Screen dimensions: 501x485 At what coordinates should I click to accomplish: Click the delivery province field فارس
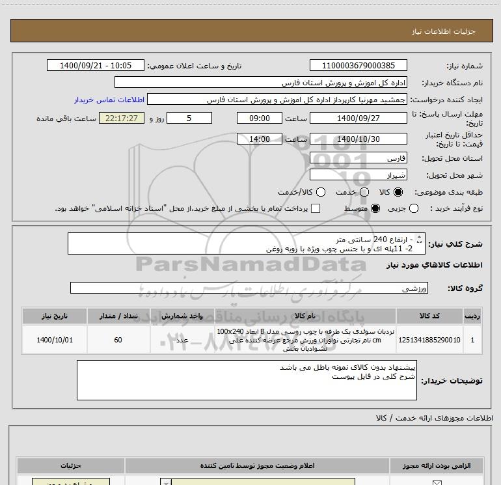(358, 158)
